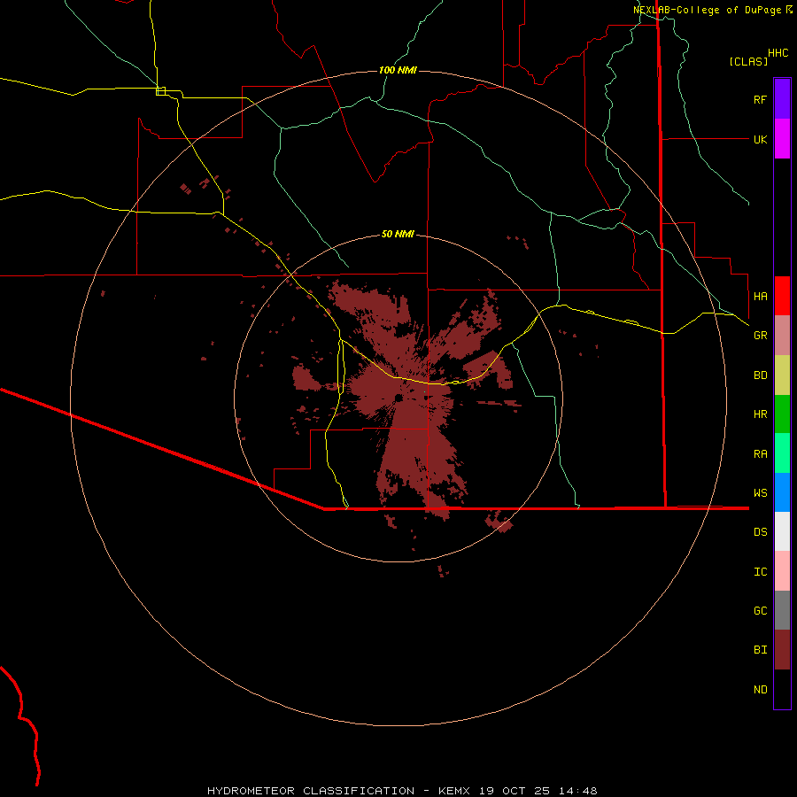The height and width of the screenshot is (797, 797).
Task: Click the 100 NMI range ring label
Action: coord(398,70)
